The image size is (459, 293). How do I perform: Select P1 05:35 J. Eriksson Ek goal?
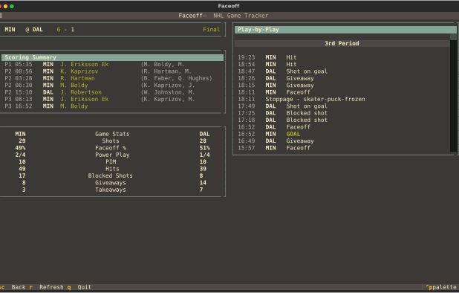pyautogui.click(x=113, y=64)
